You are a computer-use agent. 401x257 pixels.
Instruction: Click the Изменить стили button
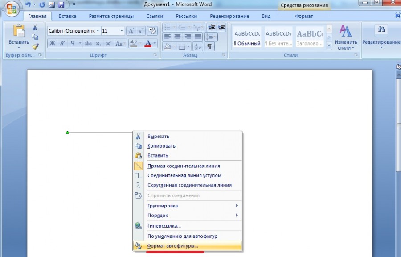coord(346,37)
